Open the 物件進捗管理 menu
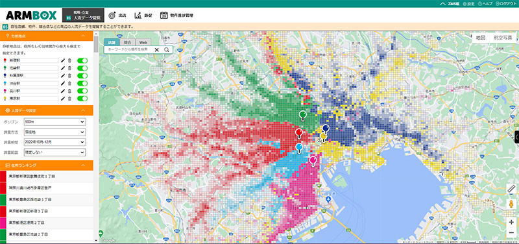 point(176,15)
